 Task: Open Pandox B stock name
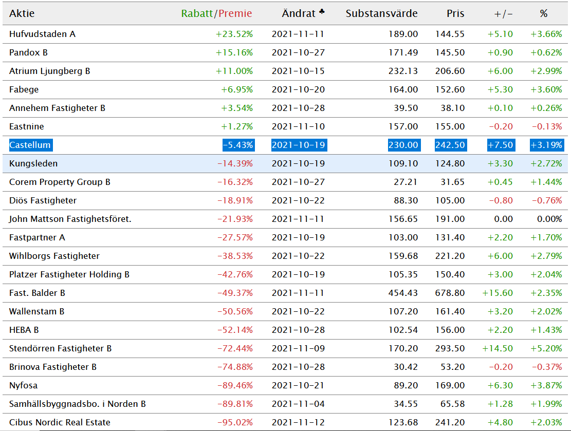[28, 52]
